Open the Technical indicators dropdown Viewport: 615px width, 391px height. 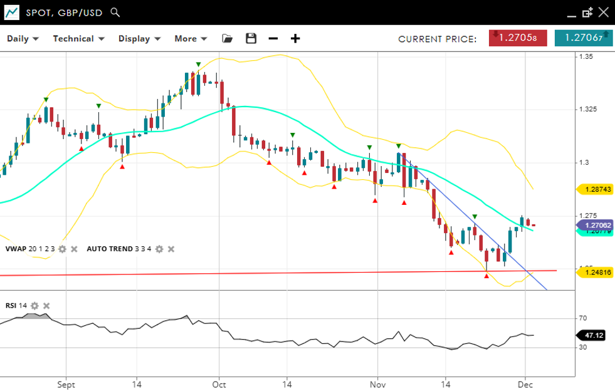click(x=78, y=38)
